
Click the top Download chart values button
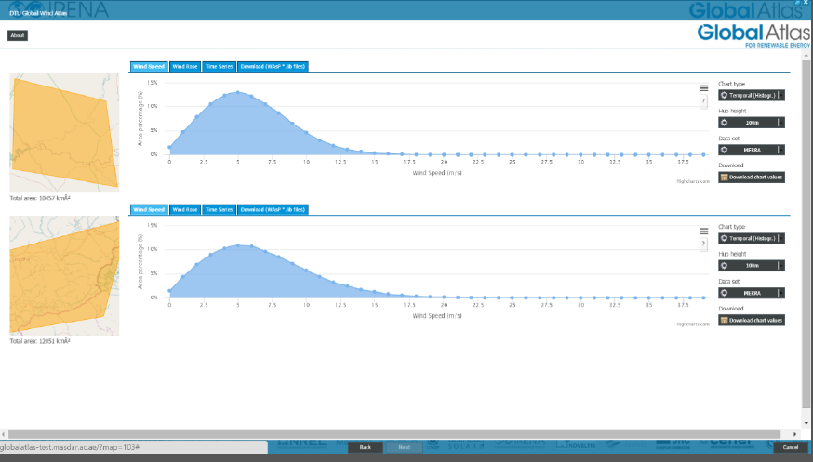[752, 177]
